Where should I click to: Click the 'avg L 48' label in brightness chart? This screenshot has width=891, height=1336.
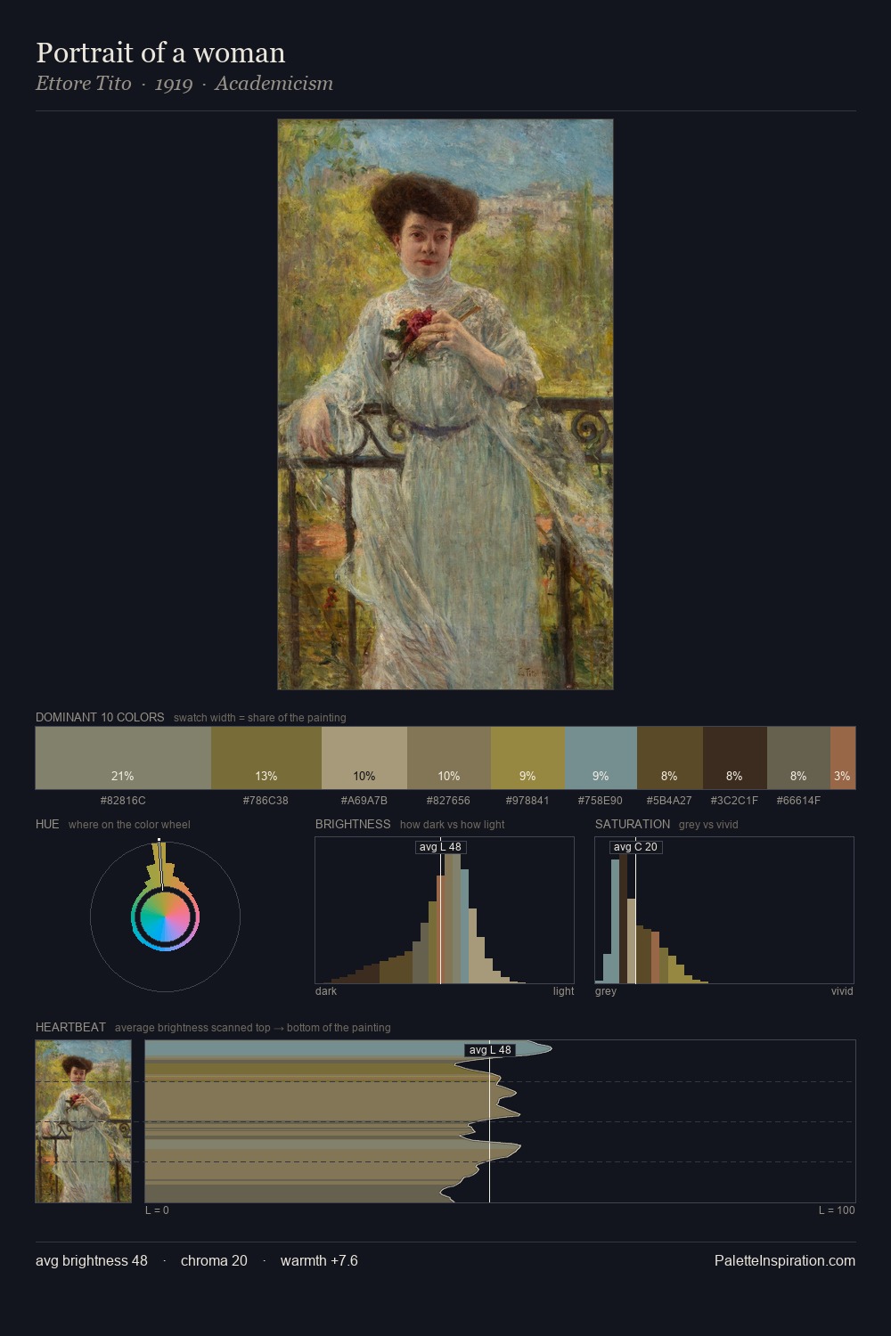pos(440,847)
